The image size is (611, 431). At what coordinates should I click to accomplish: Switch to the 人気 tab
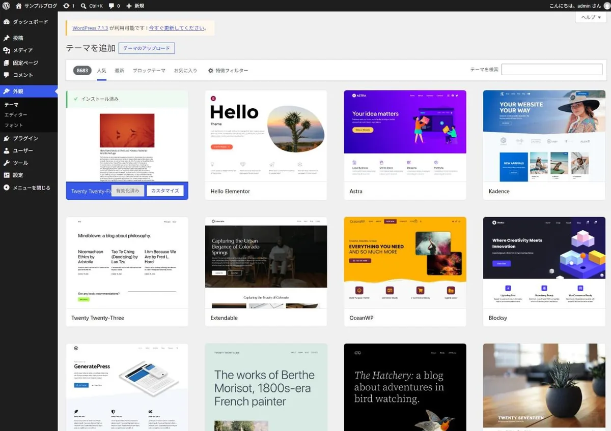pyautogui.click(x=102, y=71)
